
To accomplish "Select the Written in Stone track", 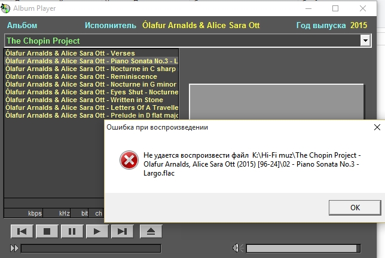I will pos(91,100).
